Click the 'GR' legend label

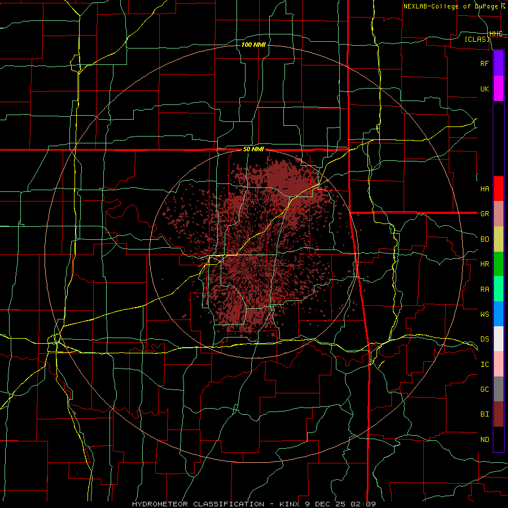[484, 214]
